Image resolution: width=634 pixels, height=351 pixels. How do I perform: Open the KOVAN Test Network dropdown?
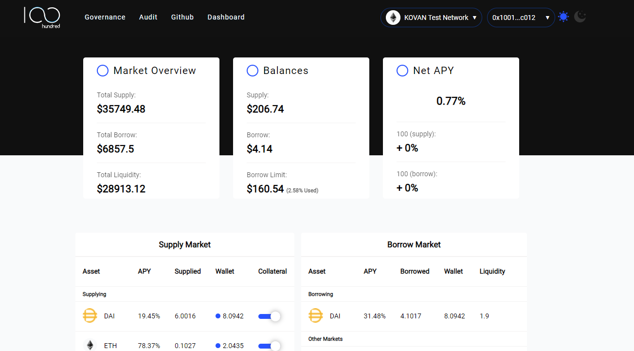click(x=431, y=18)
